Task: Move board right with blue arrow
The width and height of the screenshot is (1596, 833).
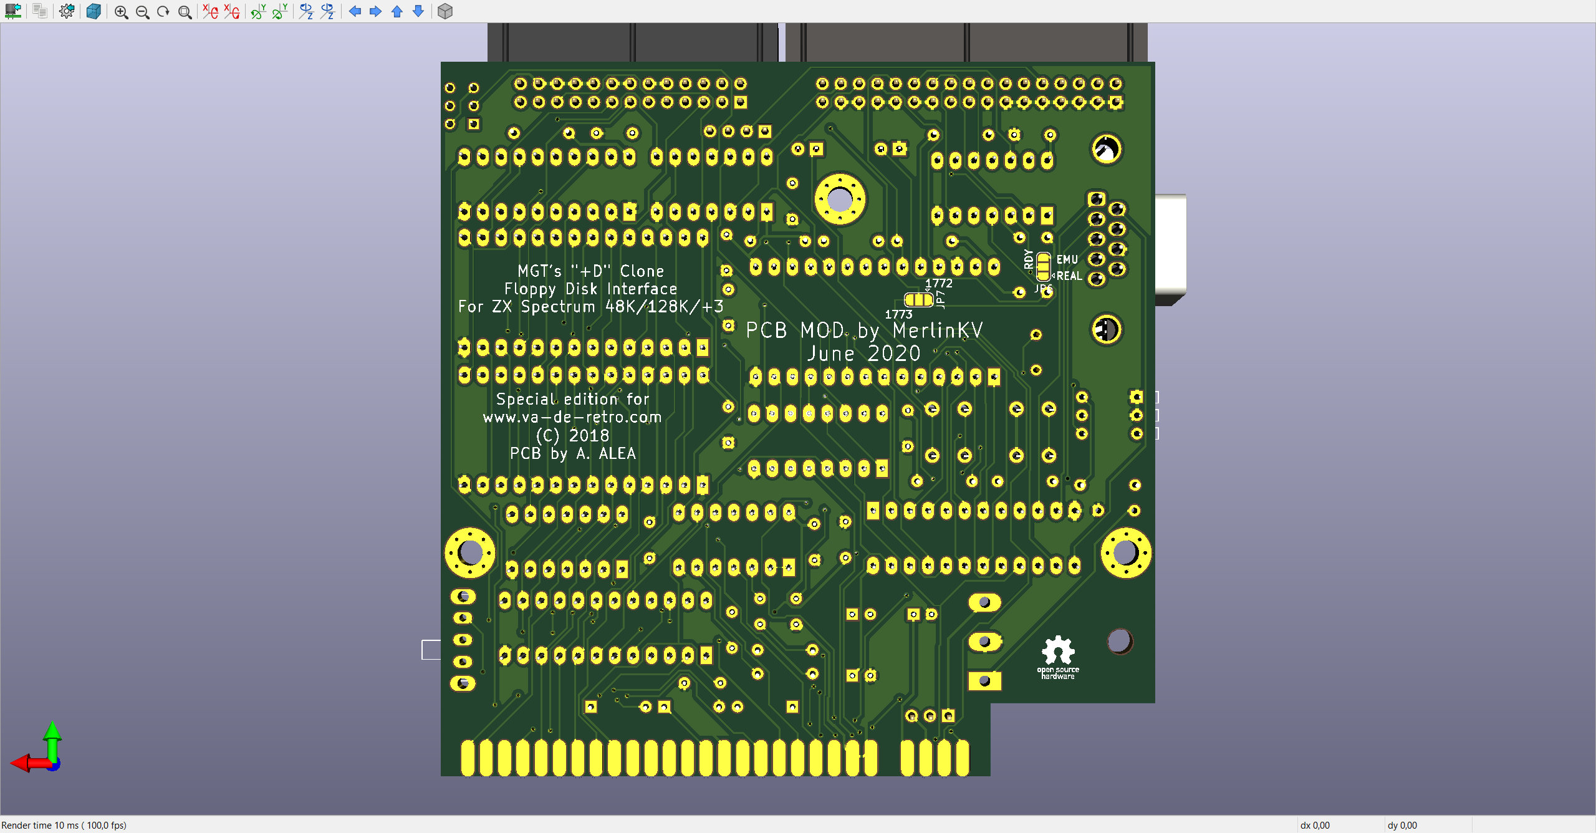Action: coord(375,11)
